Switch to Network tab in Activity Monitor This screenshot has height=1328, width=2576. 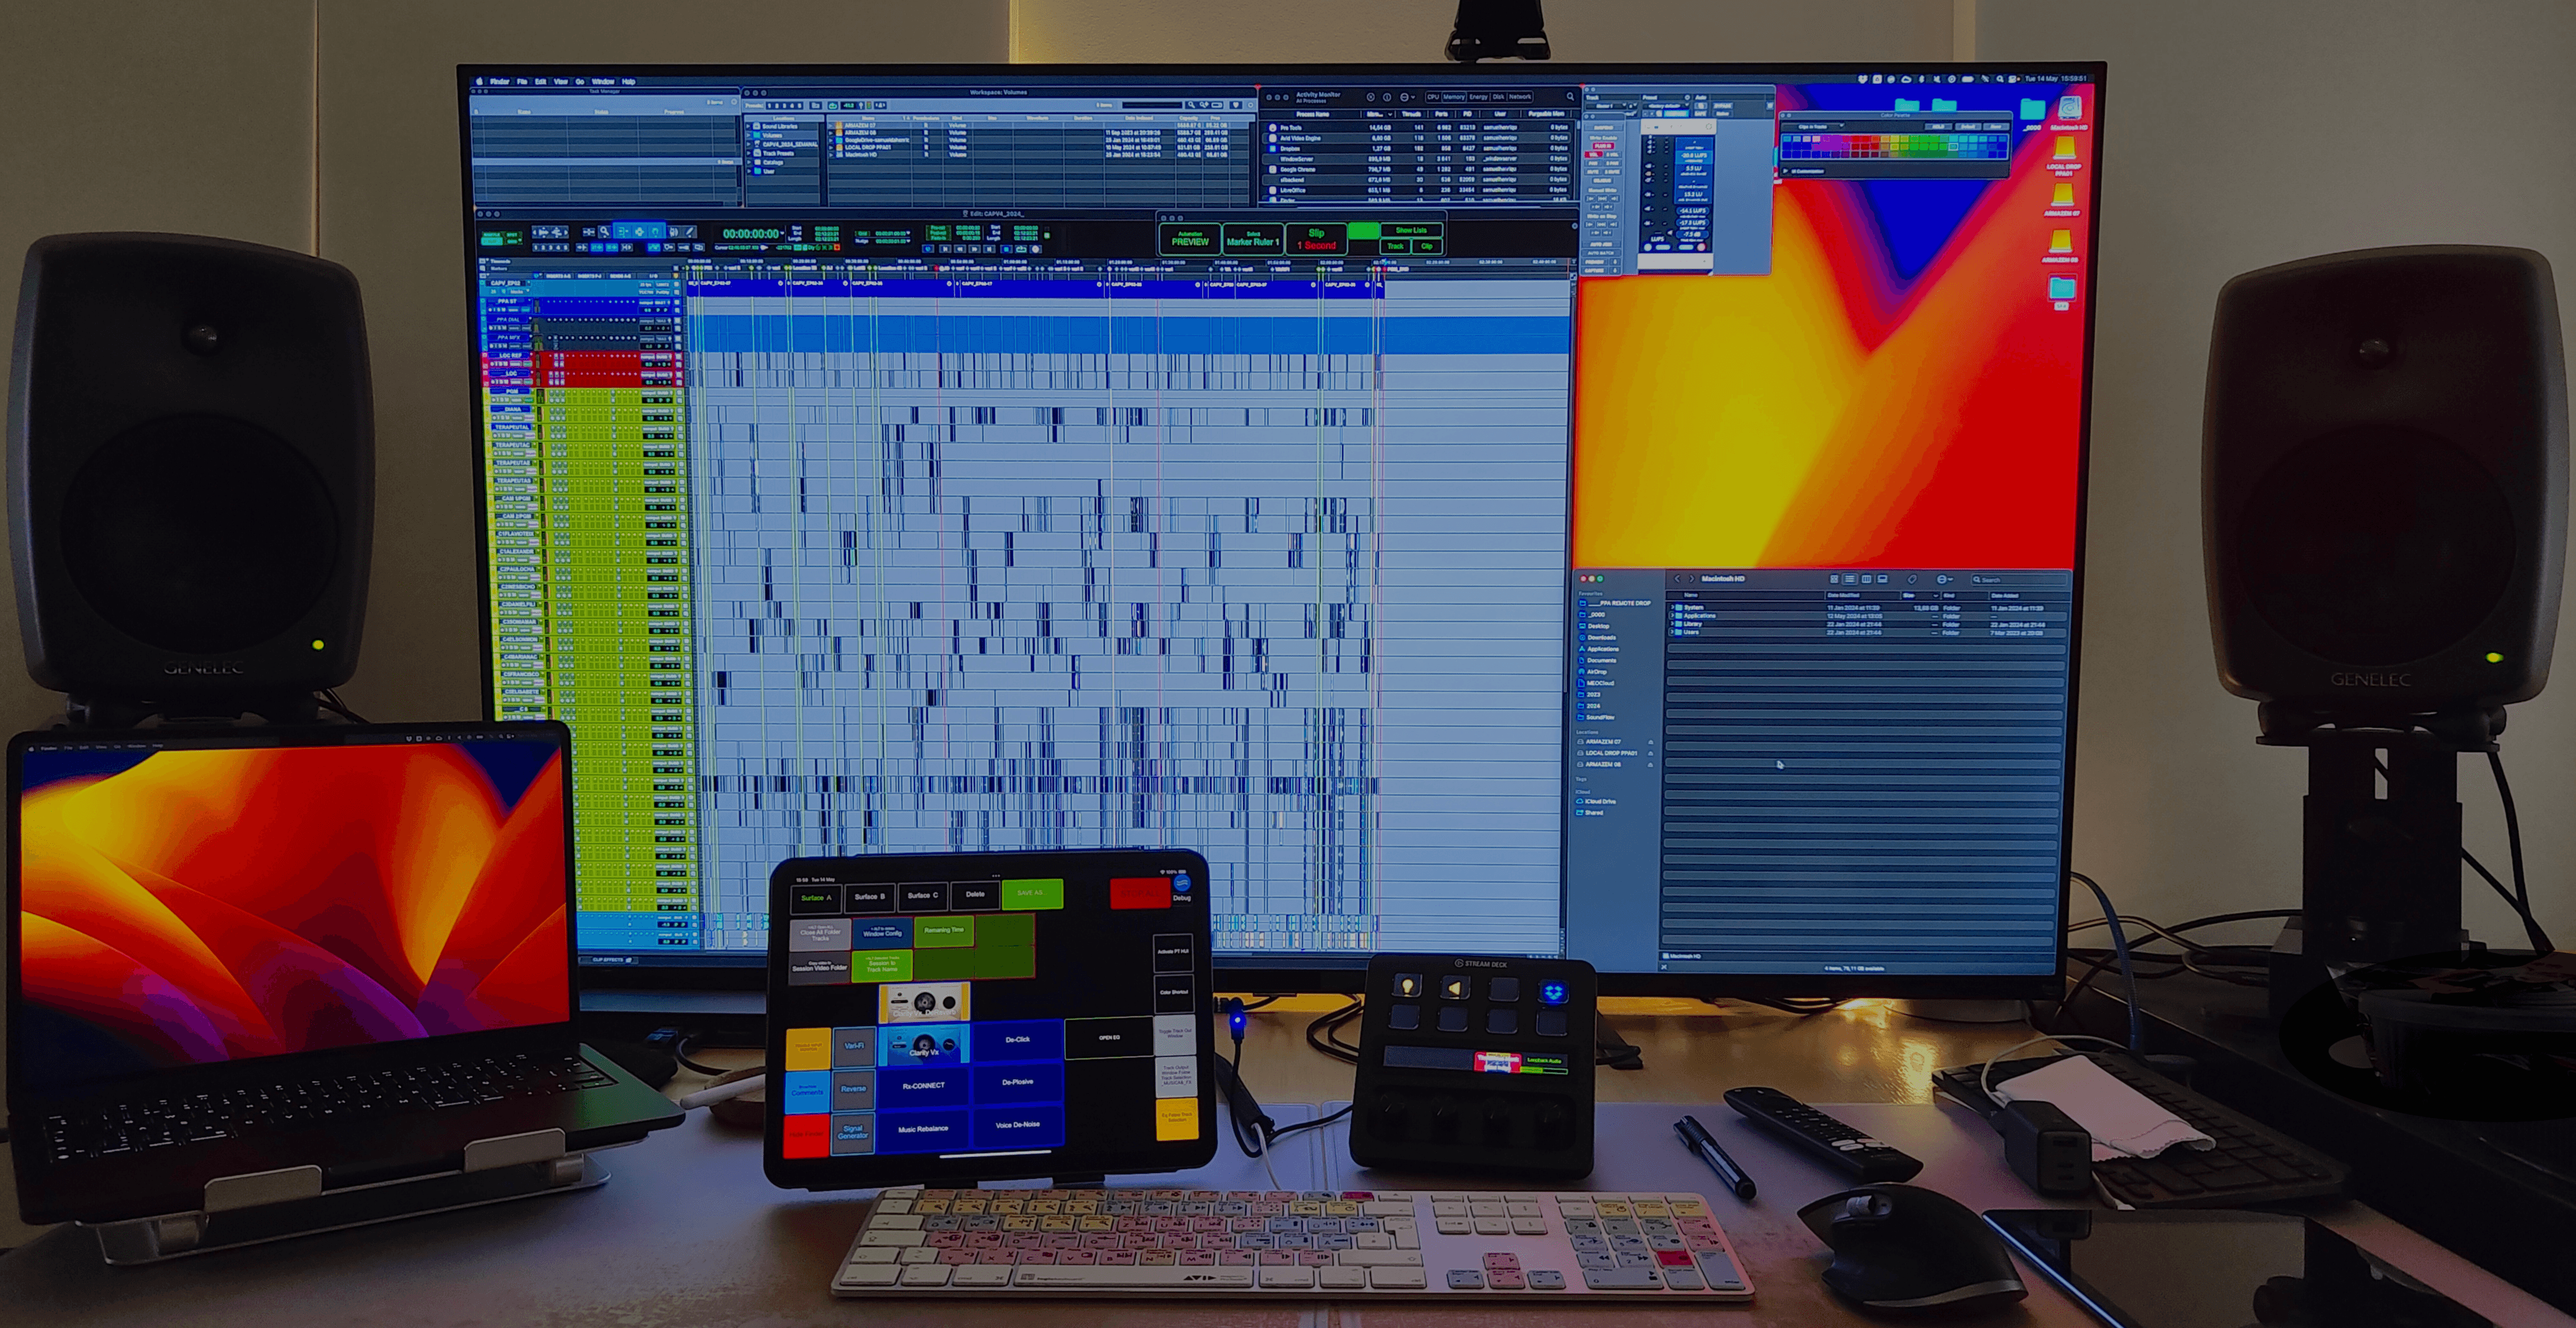[1520, 97]
